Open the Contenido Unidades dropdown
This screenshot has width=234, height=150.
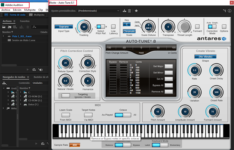click(40, 83)
